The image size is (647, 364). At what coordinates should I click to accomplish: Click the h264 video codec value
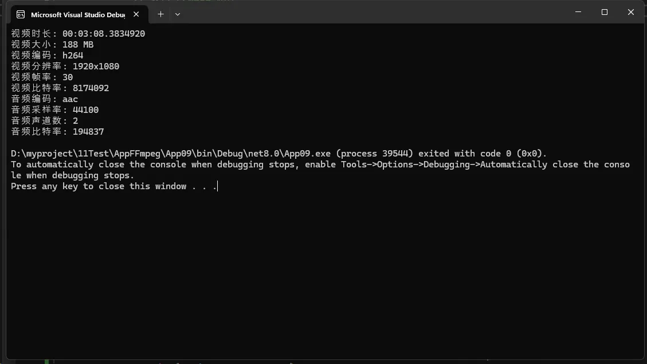73,56
